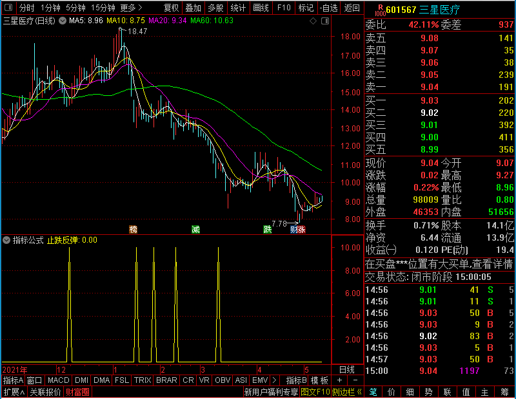The image size is (516, 399).
Task: Click the 减 marker on the chart
Action: click(196, 229)
